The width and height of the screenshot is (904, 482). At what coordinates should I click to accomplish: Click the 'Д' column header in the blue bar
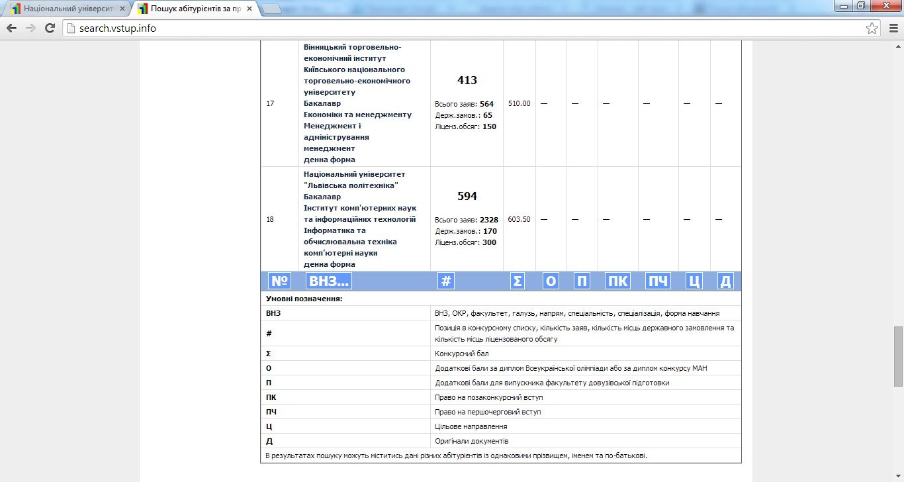click(x=725, y=281)
